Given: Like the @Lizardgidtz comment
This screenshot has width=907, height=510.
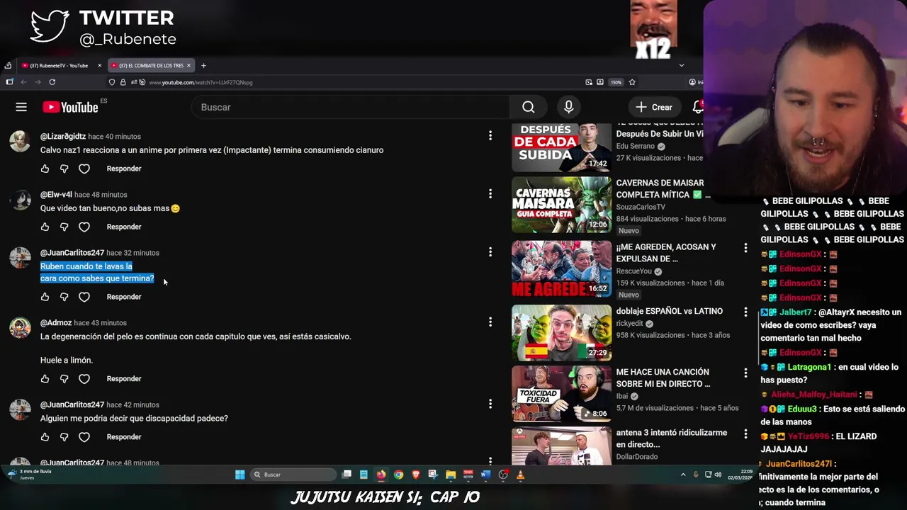Looking at the screenshot, I should coord(45,169).
